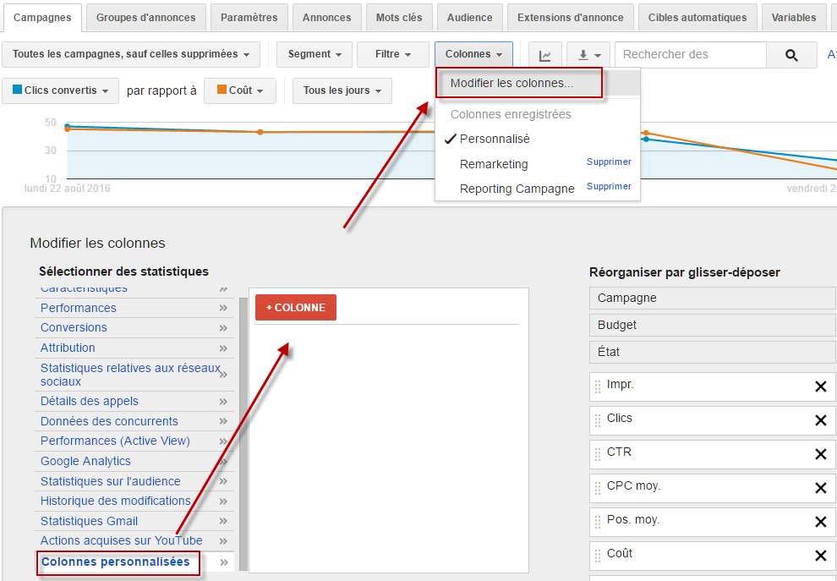The height and width of the screenshot is (581, 837).
Task: Click the chart toggle icon button
Action: (x=545, y=55)
